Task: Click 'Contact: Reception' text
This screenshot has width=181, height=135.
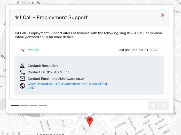Action: (x=43, y=66)
